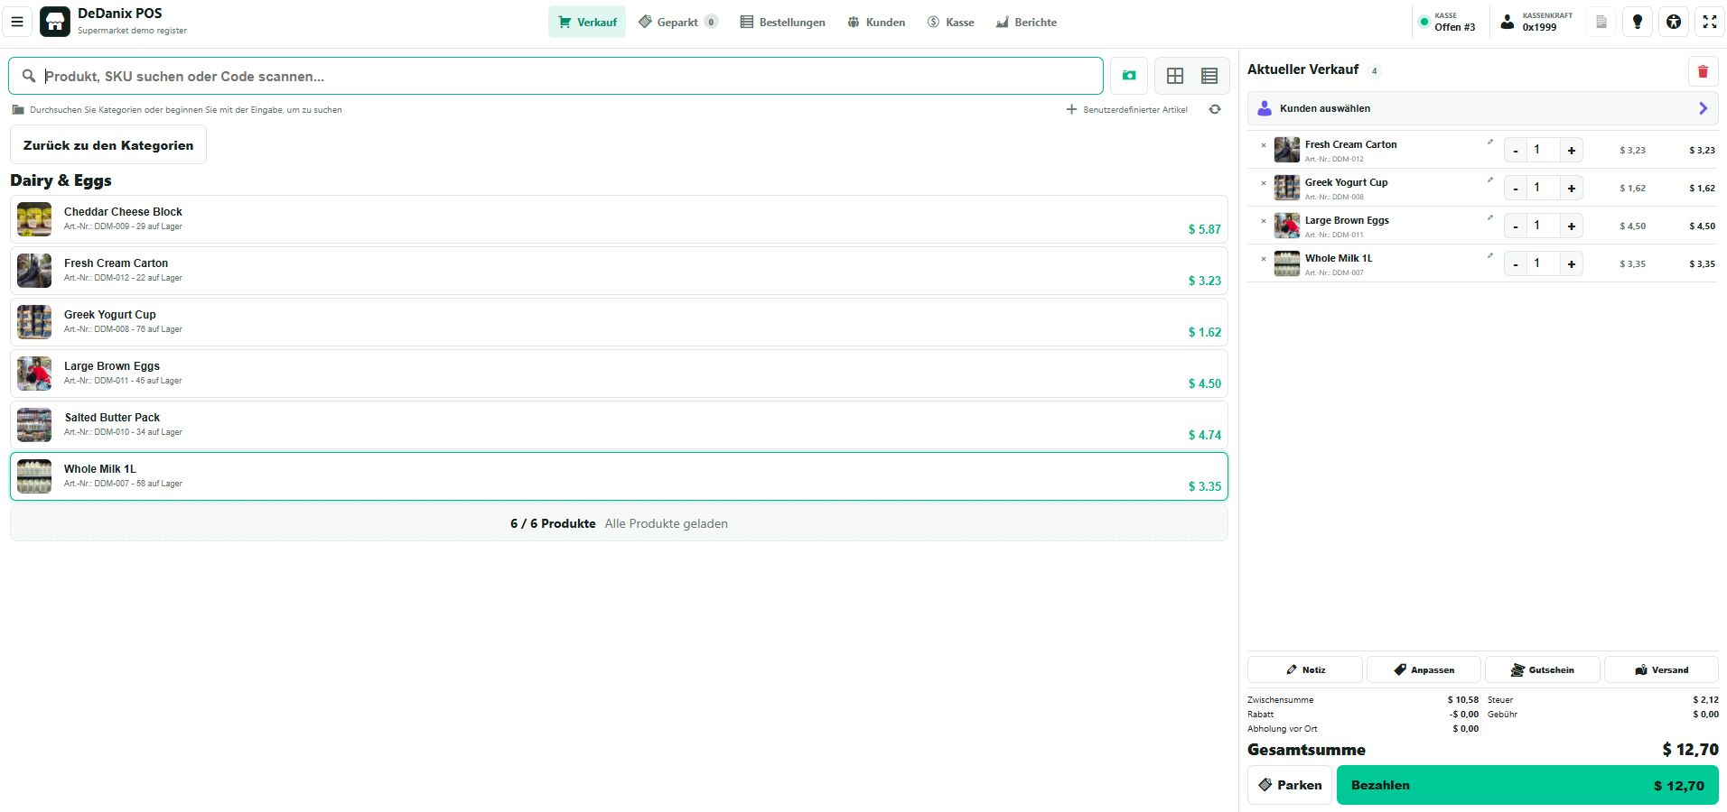Expand the Kunden auswählen selector
This screenshot has height=812, width=1727.
tap(1482, 108)
